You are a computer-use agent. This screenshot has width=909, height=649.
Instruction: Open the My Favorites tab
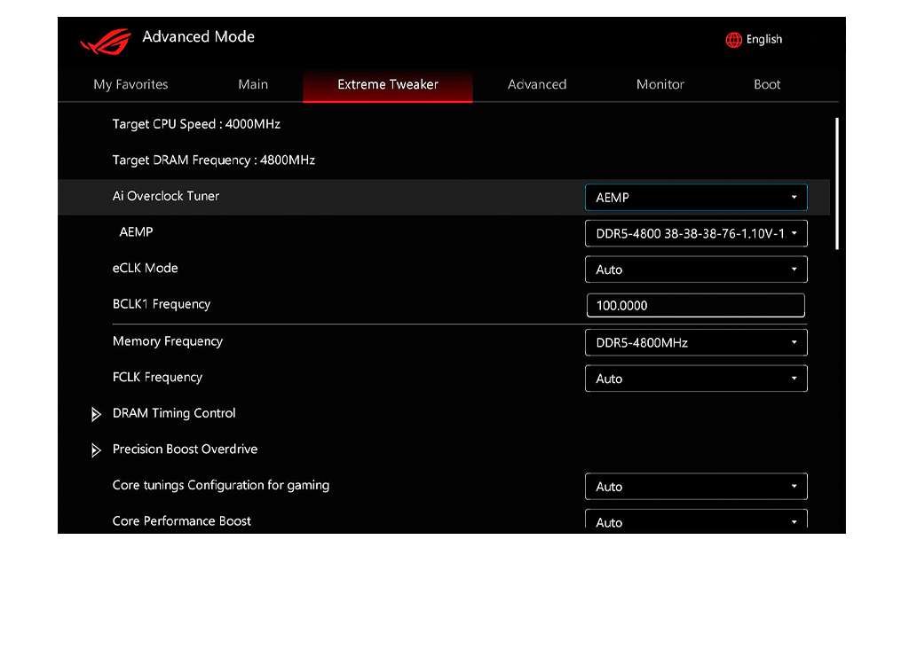tap(130, 84)
